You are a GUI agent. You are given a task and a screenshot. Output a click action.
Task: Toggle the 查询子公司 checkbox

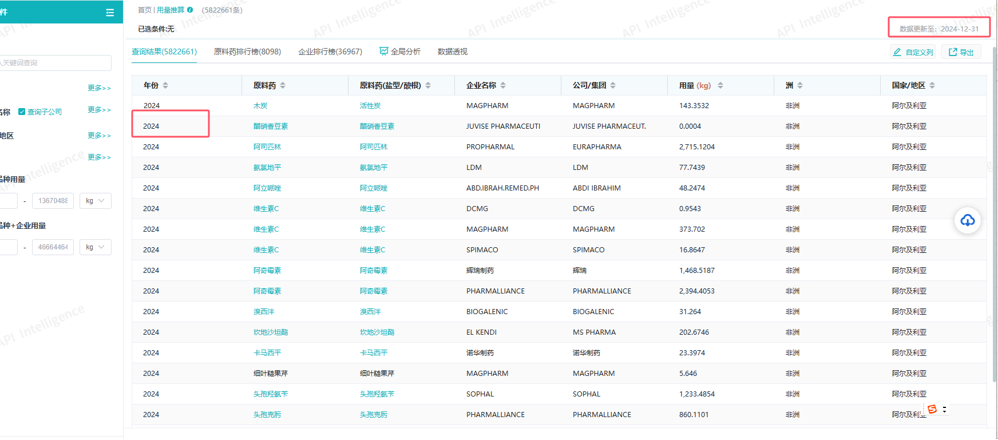pos(22,112)
